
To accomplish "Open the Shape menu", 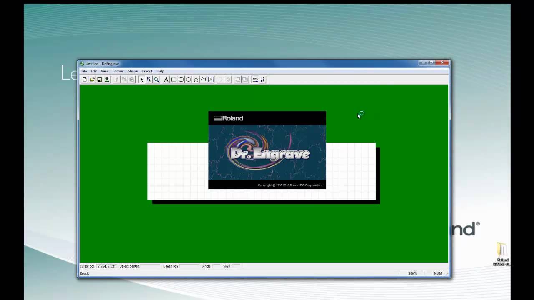I will tap(133, 71).
